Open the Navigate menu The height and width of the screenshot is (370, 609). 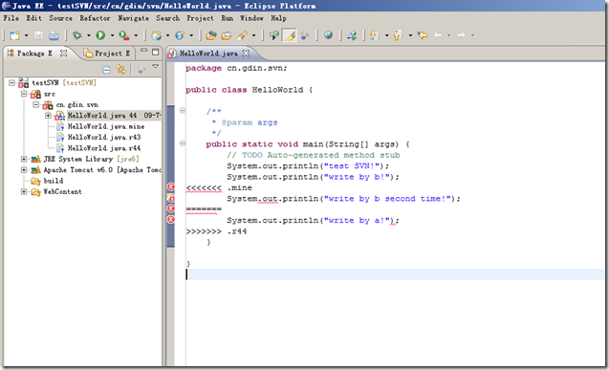134,18
